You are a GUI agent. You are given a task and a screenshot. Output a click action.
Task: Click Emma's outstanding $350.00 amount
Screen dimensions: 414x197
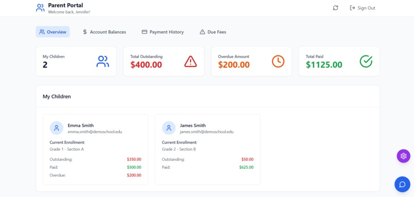(x=134, y=159)
